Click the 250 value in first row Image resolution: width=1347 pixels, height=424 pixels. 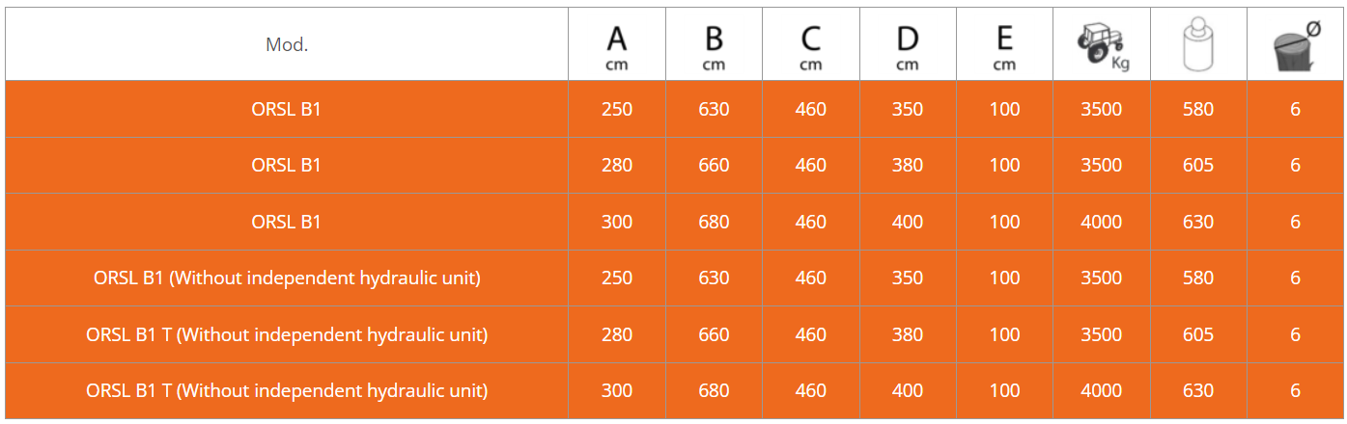[617, 109]
